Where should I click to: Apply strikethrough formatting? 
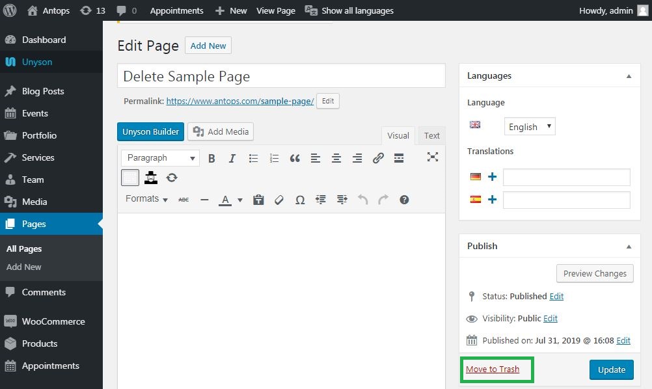click(183, 200)
